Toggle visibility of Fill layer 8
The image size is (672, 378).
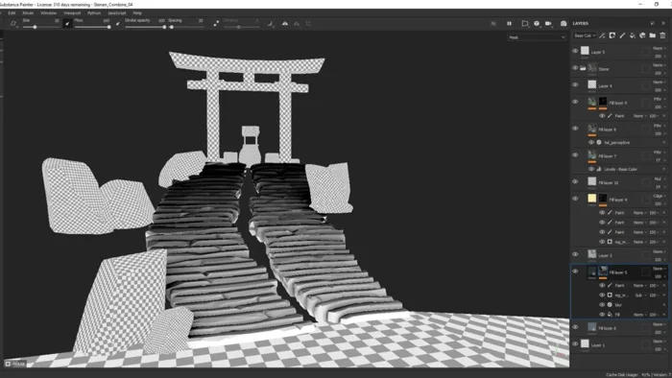pos(575,129)
